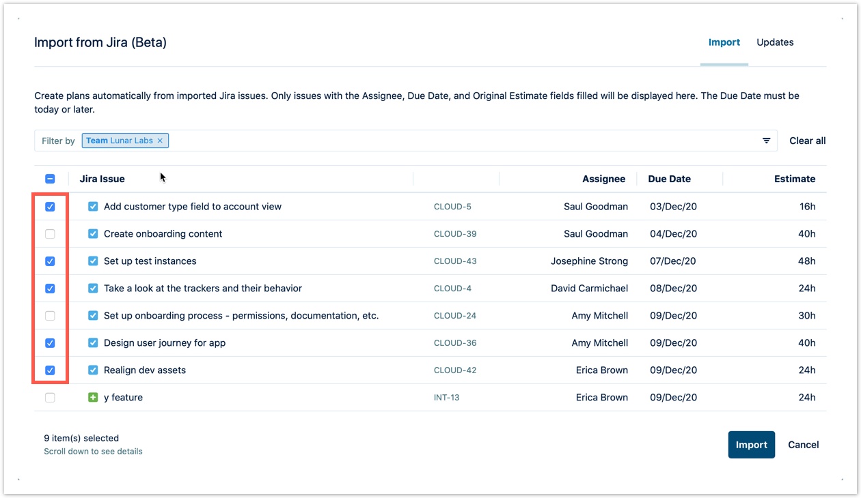
Task: Click the filter lines icon
Action: (766, 141)
